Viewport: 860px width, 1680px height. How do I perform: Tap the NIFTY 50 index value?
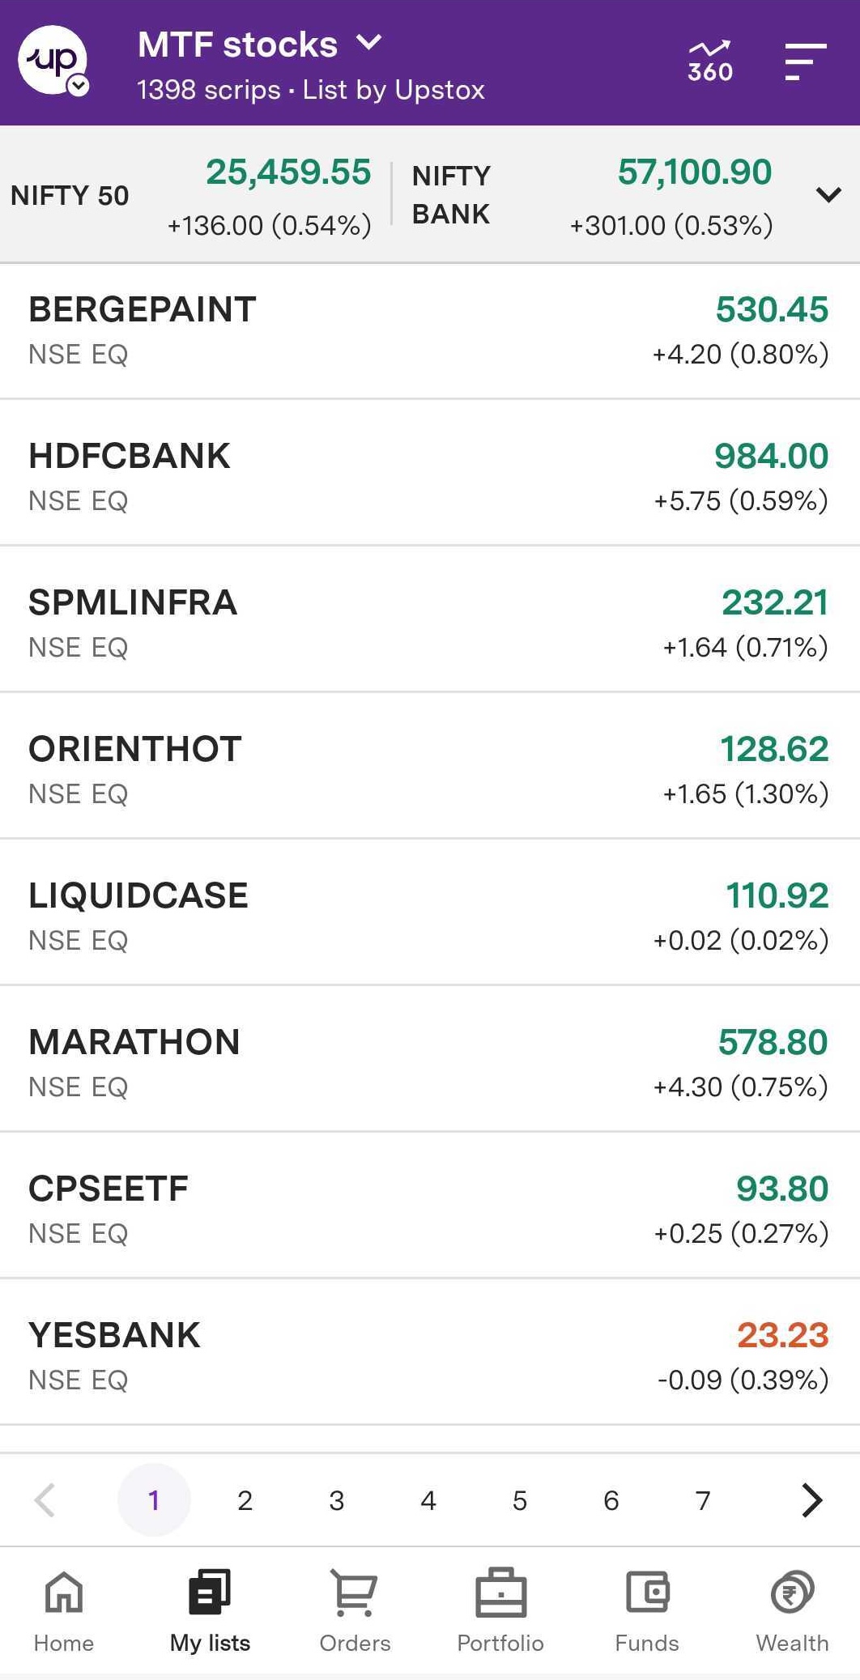[287, 172]
